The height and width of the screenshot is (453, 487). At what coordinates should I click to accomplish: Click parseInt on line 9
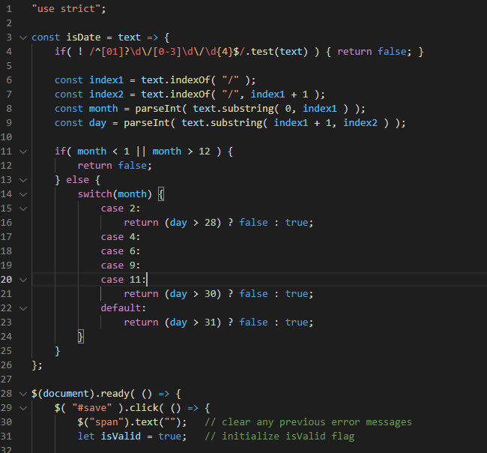[x=147, y=123]
